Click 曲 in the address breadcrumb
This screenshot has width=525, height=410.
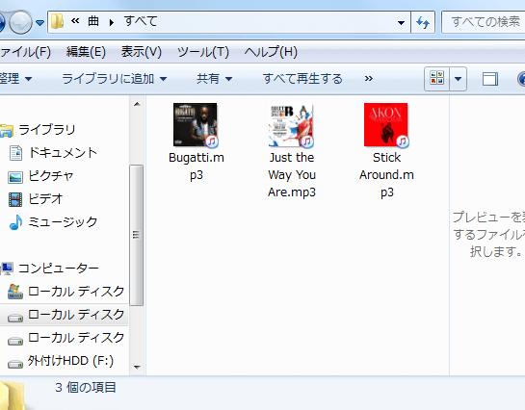coord(93,21)
